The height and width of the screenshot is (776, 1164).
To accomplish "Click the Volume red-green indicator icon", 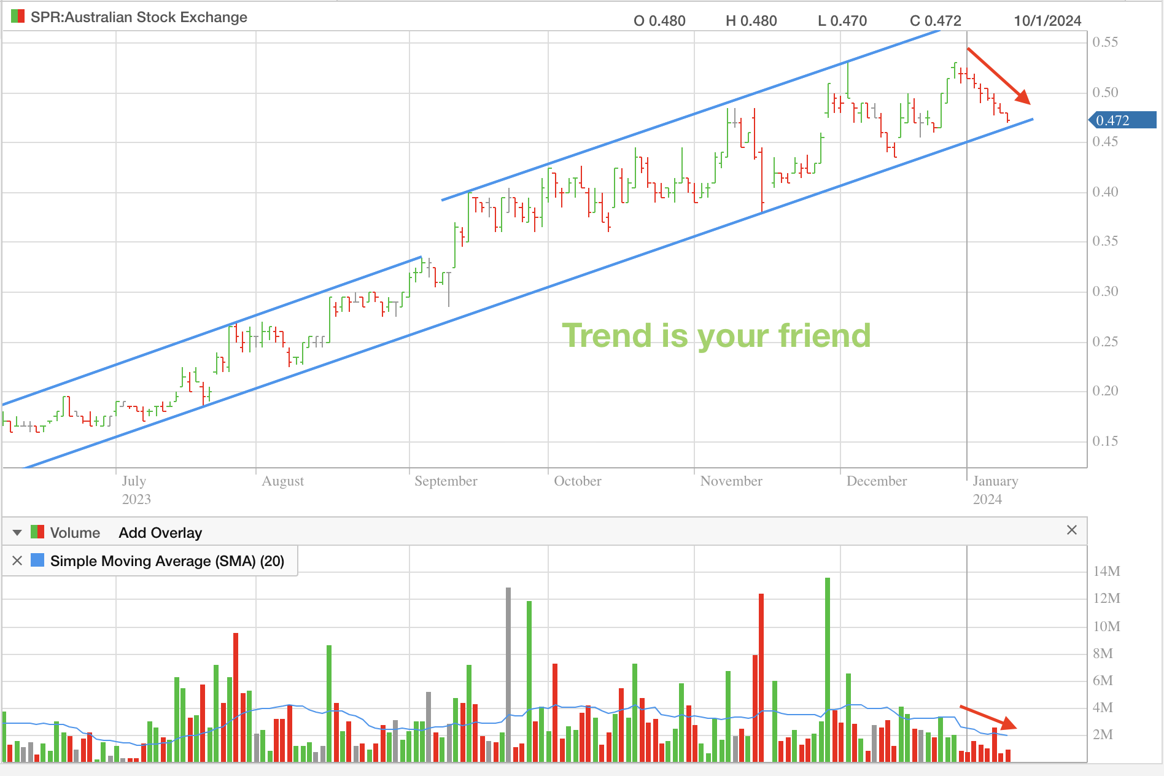I will click(x=37, y=532).
